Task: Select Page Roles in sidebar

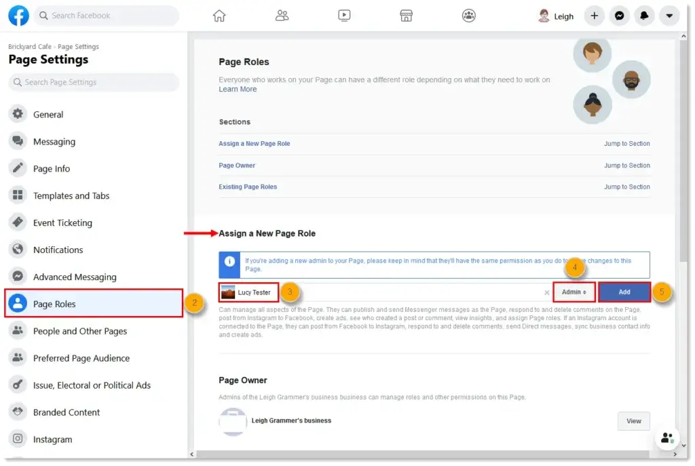Action: pos(94,304)
